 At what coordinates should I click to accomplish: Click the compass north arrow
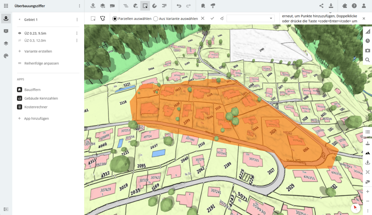[x=355, y=208]
